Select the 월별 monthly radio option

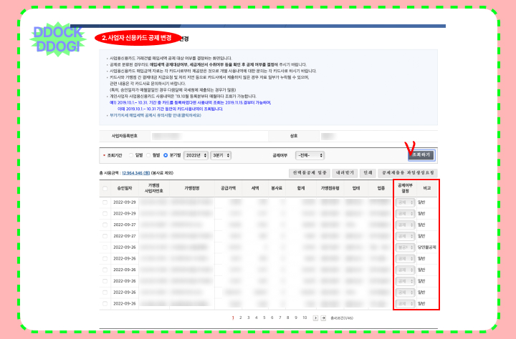tap(148, 155)
